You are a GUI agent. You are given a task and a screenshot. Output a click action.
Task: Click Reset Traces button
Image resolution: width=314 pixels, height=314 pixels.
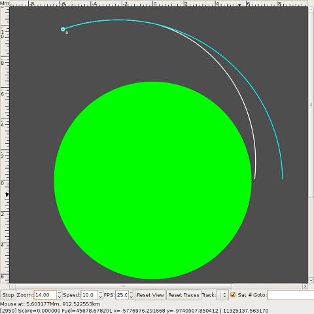click(184, 295)
